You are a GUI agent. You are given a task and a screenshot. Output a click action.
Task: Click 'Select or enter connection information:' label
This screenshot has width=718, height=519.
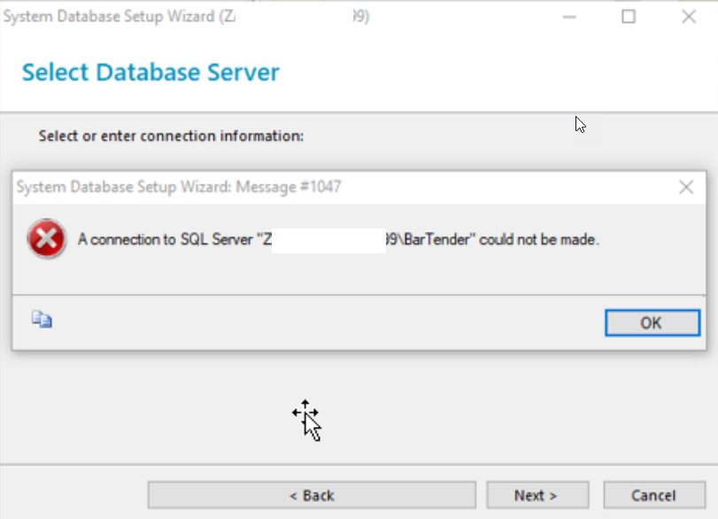click(x=171, y=136)
